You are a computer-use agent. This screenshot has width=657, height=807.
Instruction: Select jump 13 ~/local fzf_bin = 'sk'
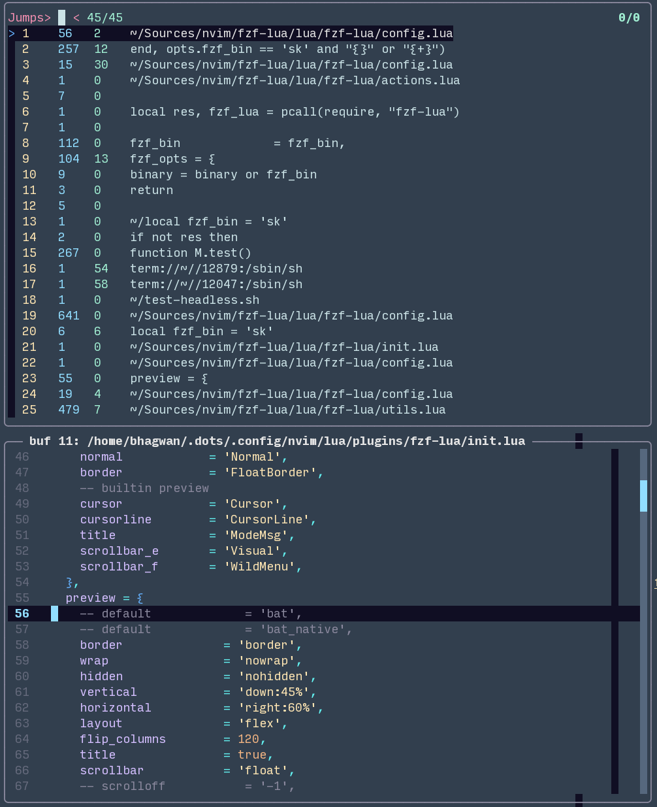click(155, 222)
